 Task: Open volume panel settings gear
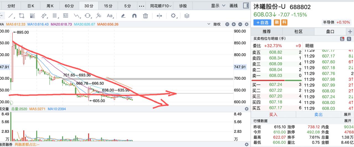[247, 109]
